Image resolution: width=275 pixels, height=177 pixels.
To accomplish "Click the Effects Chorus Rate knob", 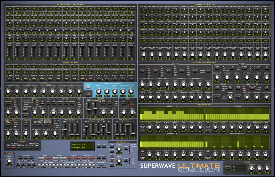I will click(26, 91).
